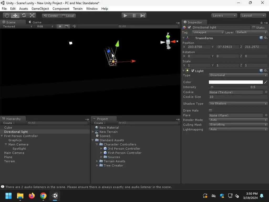
Task: Open Google Chrome from the taskbar
Action: [43, 196]
